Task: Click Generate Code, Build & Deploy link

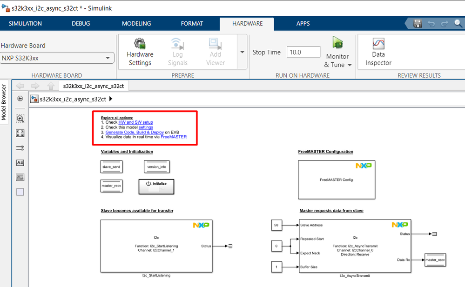Action: pos(135,132)
